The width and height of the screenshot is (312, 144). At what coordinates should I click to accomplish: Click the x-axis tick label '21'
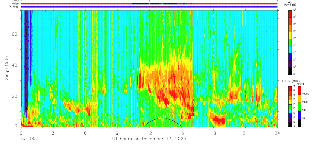pos(245,133)
